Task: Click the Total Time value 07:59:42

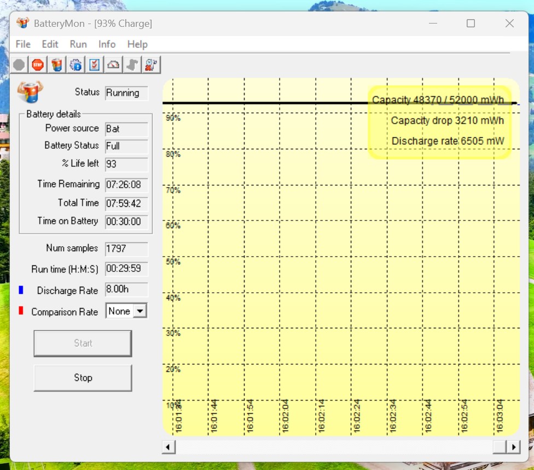Action: [x=126, y=204]
